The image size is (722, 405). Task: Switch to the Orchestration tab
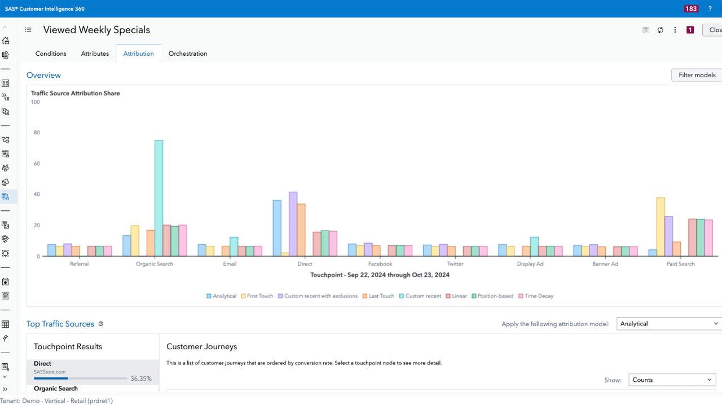[x=188, y=54]
